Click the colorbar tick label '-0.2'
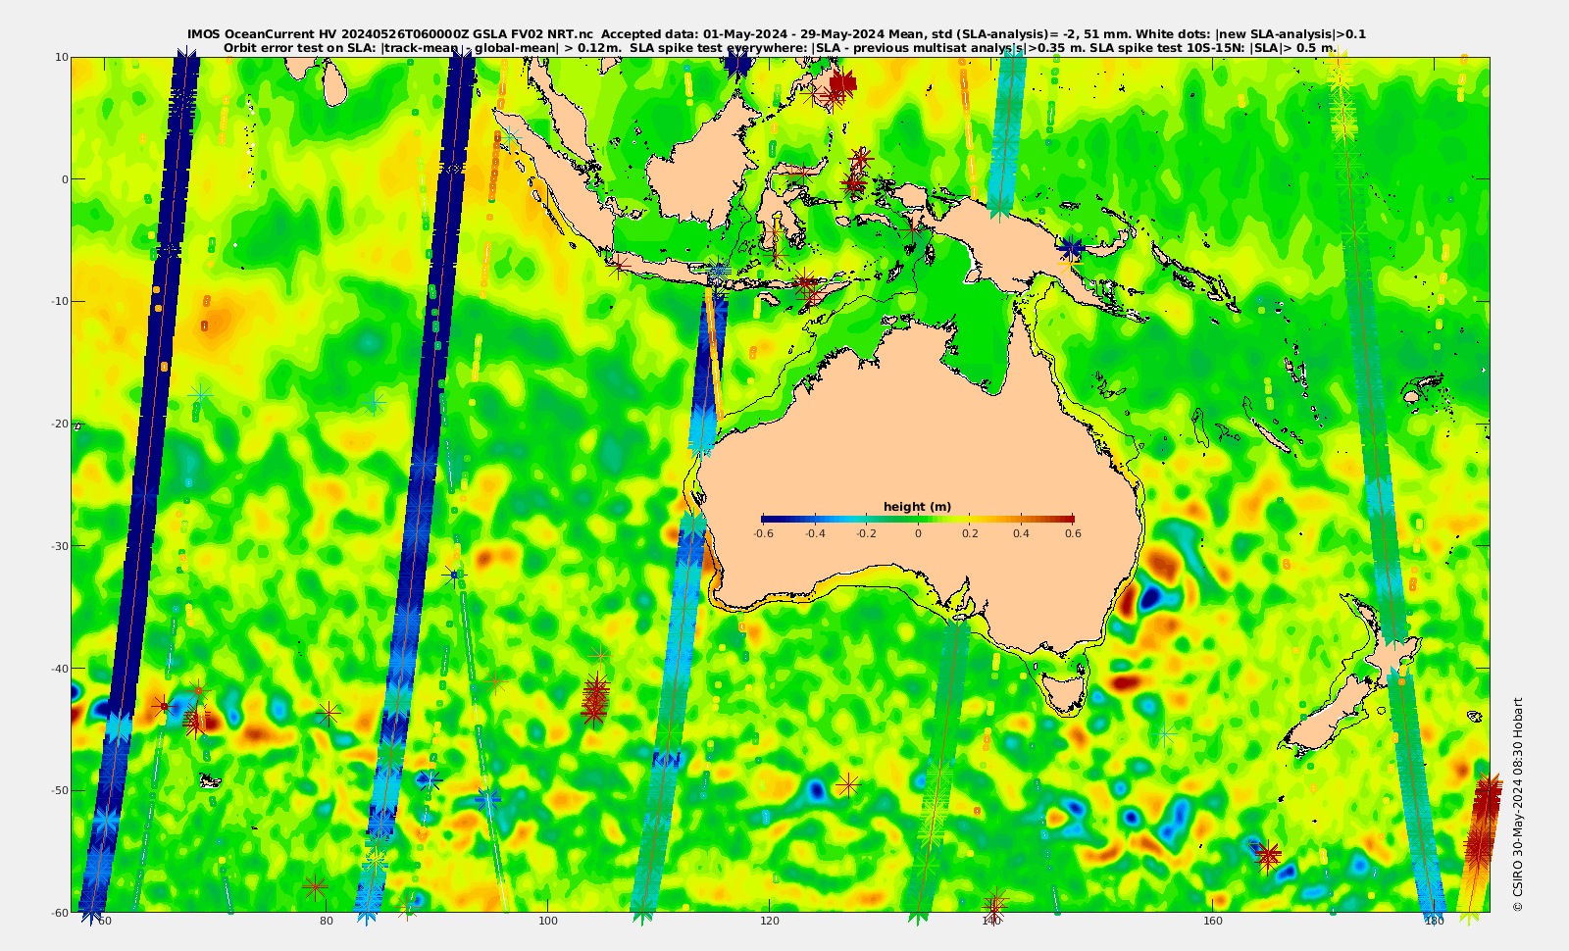 click(x=866, y=533)
